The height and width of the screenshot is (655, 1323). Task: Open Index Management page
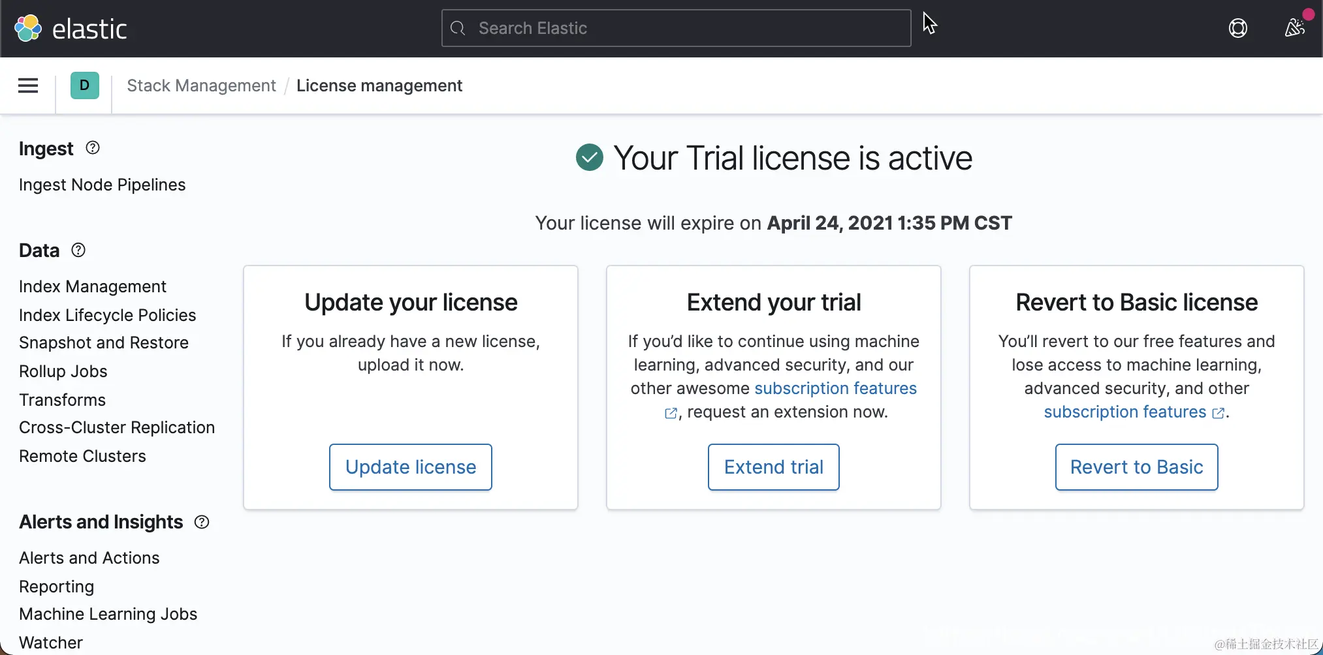(93, 286)
